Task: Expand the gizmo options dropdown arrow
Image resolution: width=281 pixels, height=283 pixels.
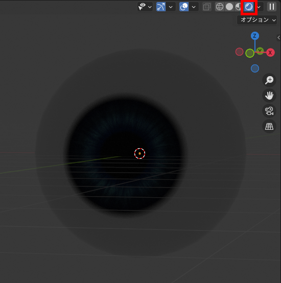Action: click(x=171, y=7)
